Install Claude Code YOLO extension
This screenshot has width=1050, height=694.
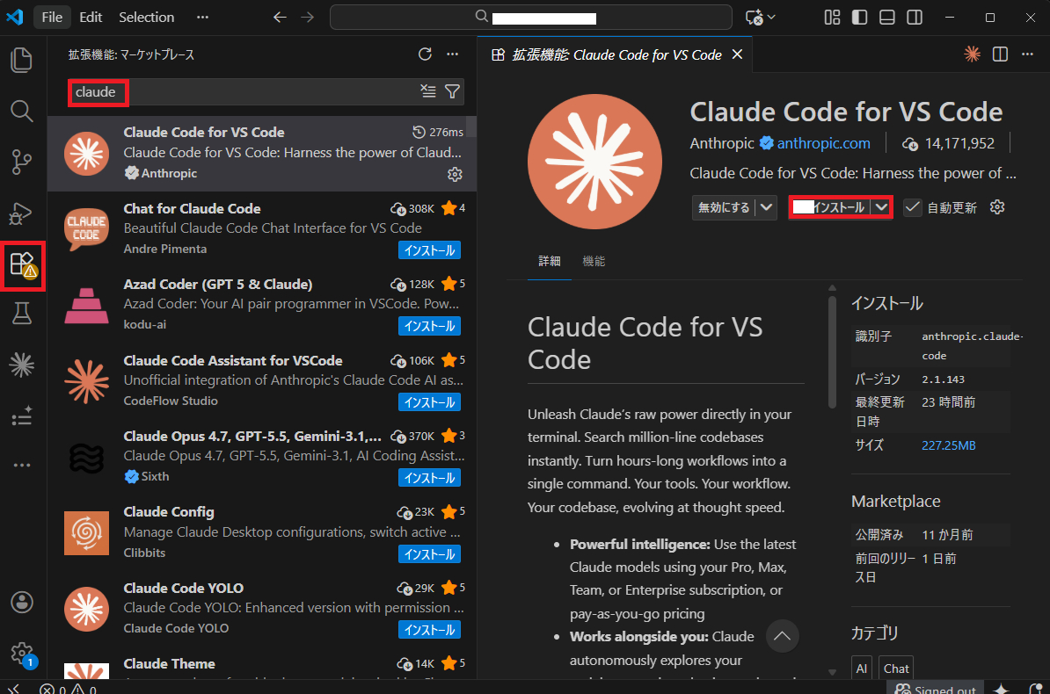[429, 630]
